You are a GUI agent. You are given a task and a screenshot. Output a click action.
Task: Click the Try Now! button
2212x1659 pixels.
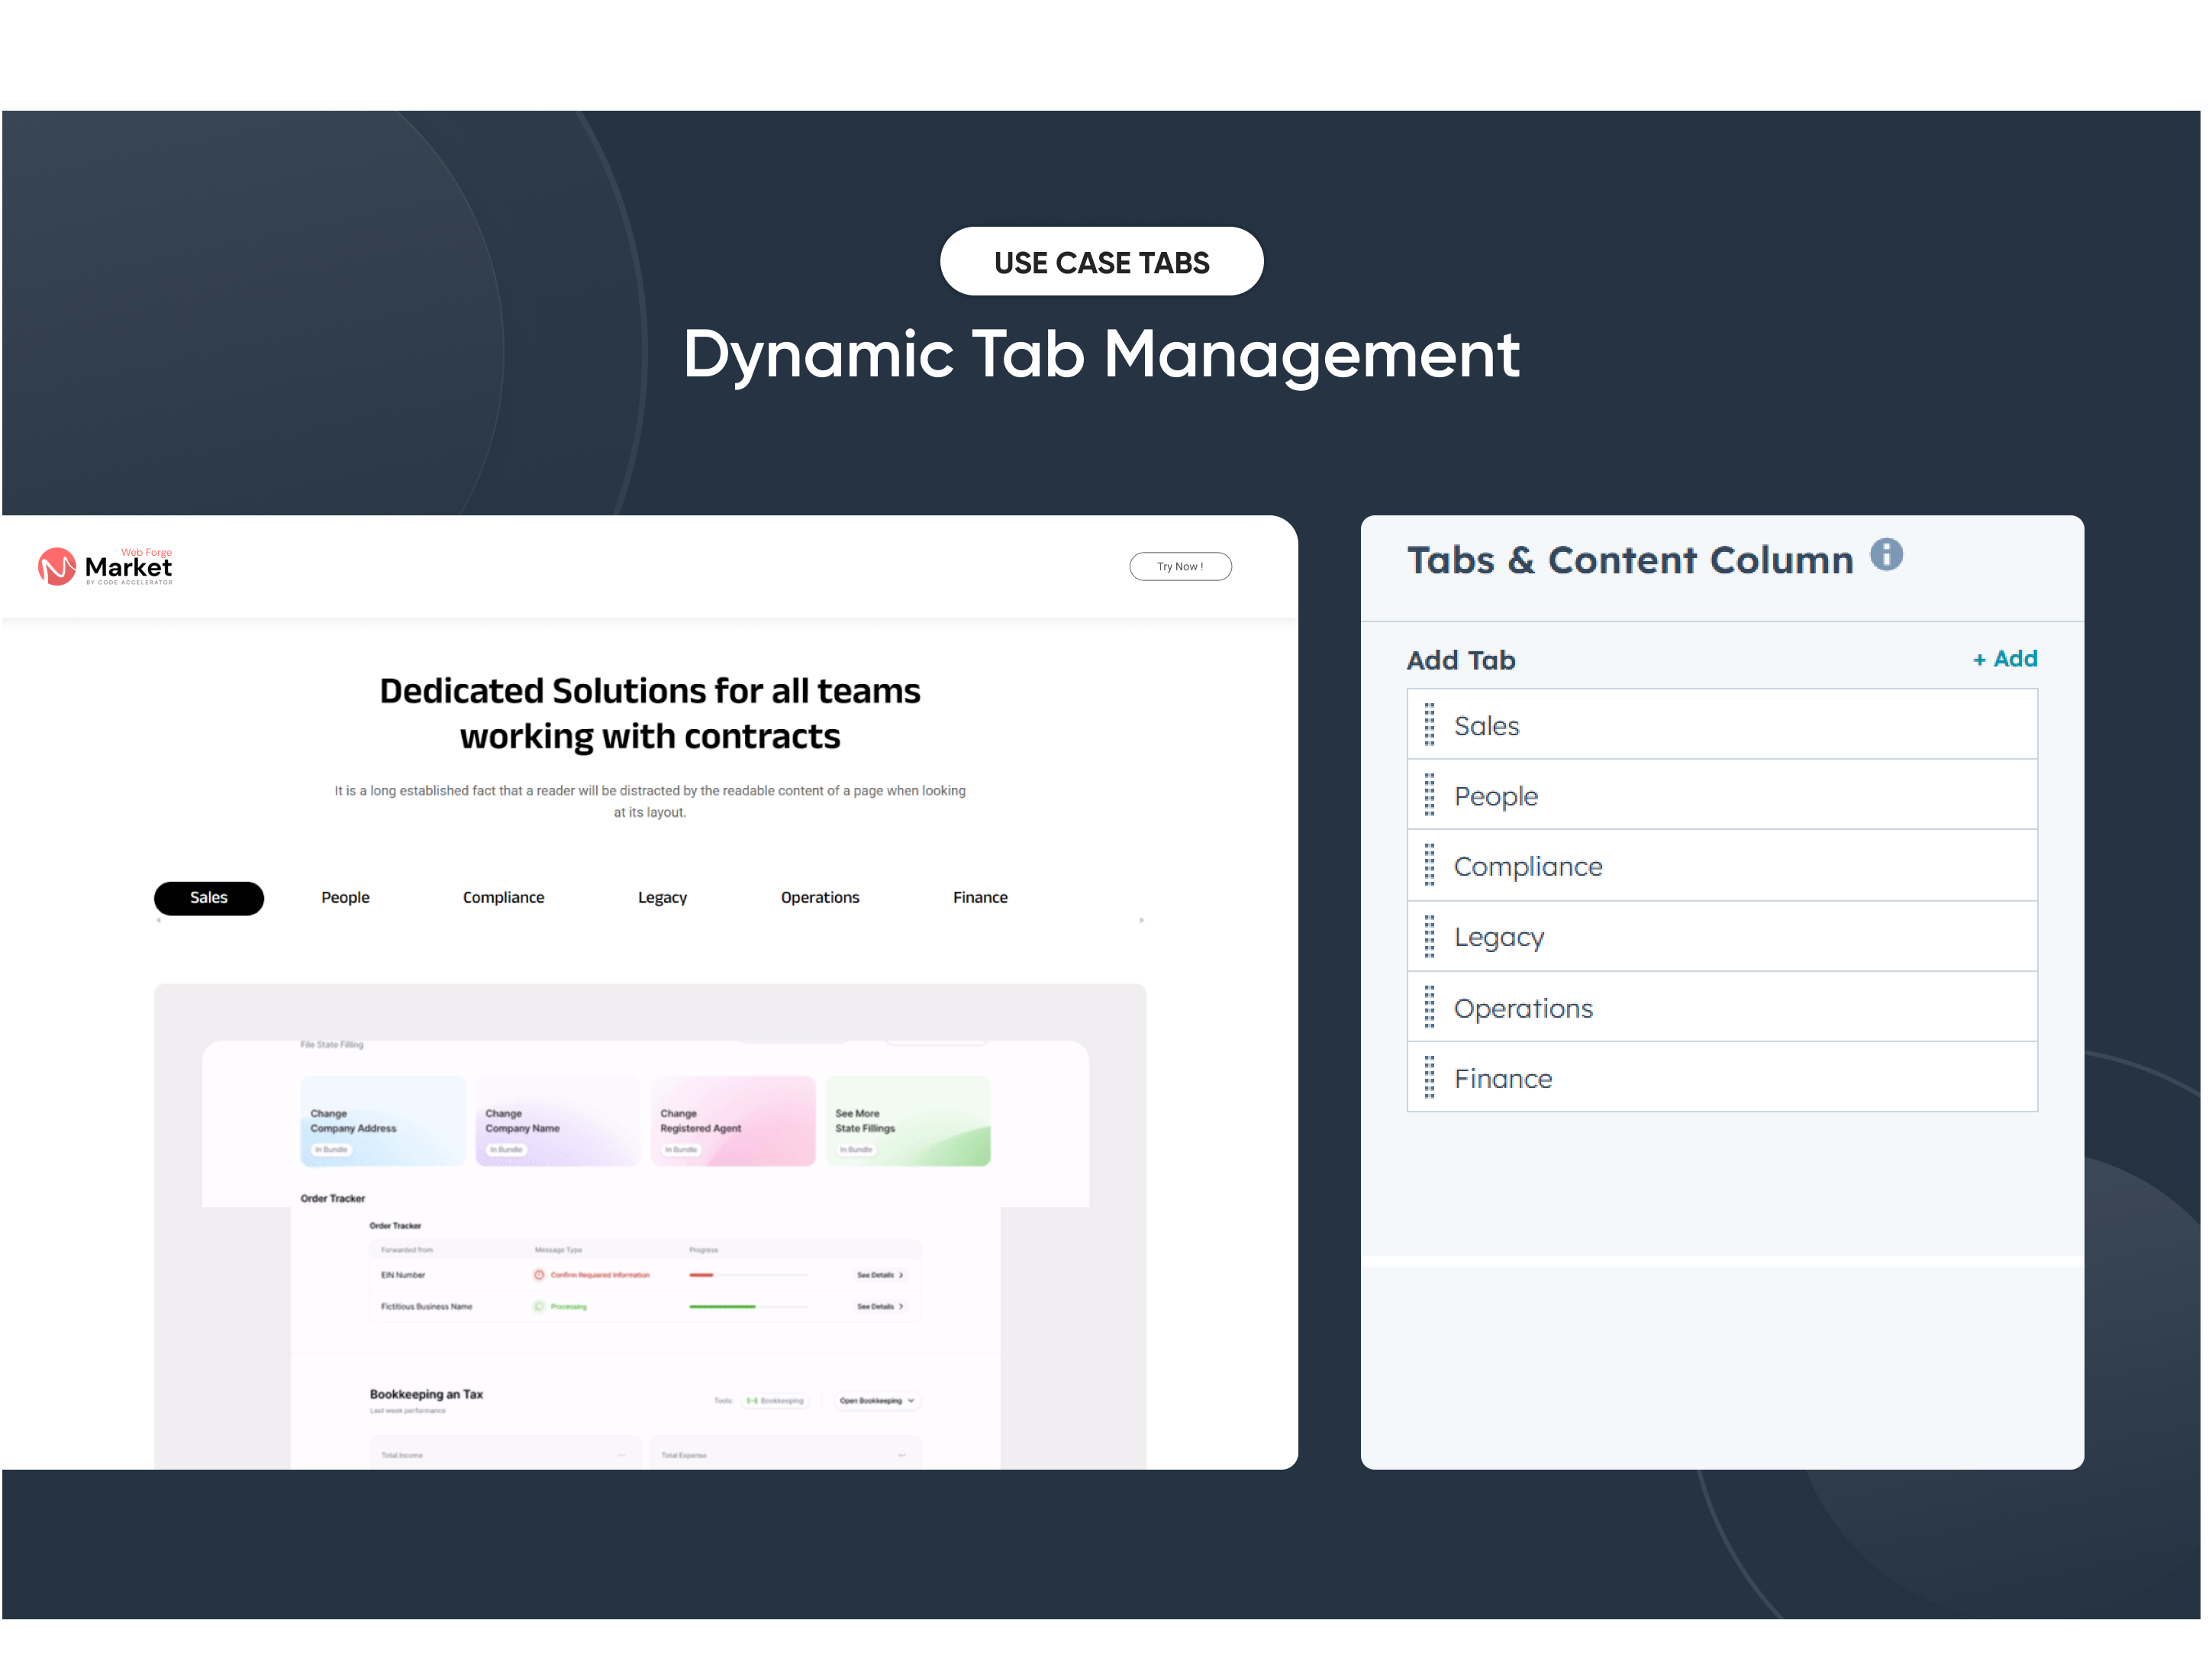click(x=1181, y=566)
